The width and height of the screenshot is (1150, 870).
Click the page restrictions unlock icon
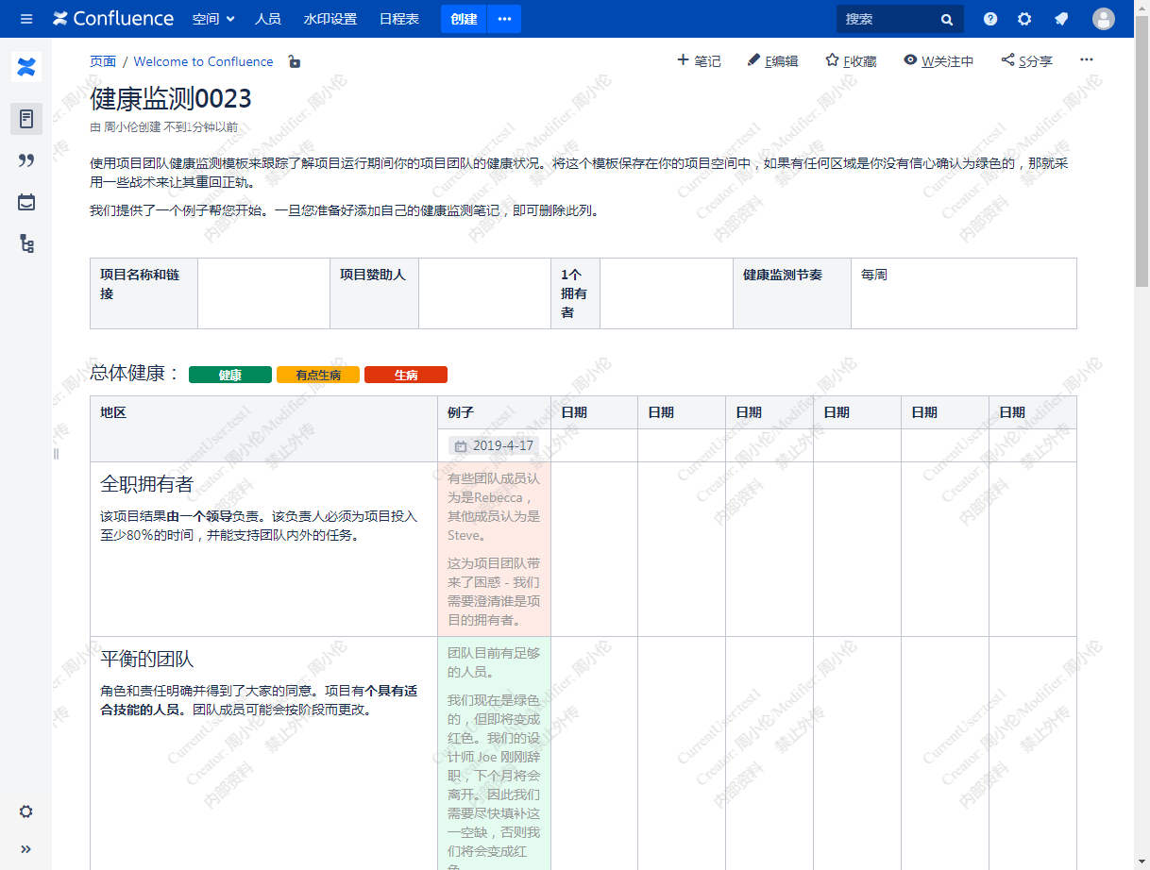295,62
